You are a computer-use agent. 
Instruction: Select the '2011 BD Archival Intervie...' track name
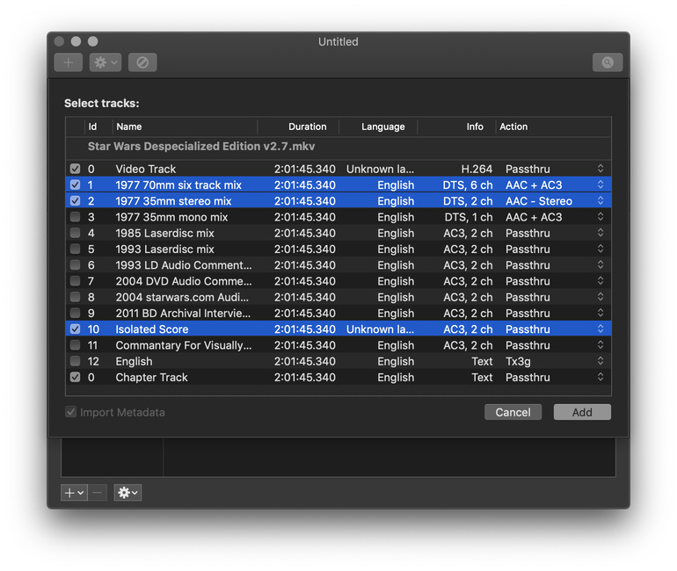(183, 313)
